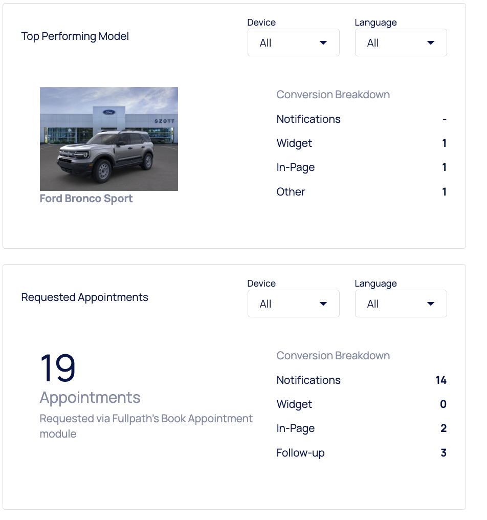Open the Ford Bronco Sport link

click(x=86, y=199)
